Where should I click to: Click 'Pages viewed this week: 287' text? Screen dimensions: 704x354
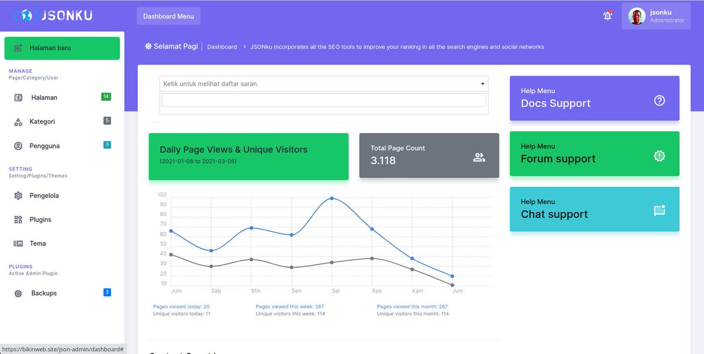[x=290, y=307]
